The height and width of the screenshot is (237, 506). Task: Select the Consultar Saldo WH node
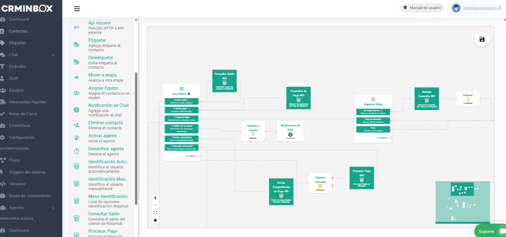click(224, 81)
